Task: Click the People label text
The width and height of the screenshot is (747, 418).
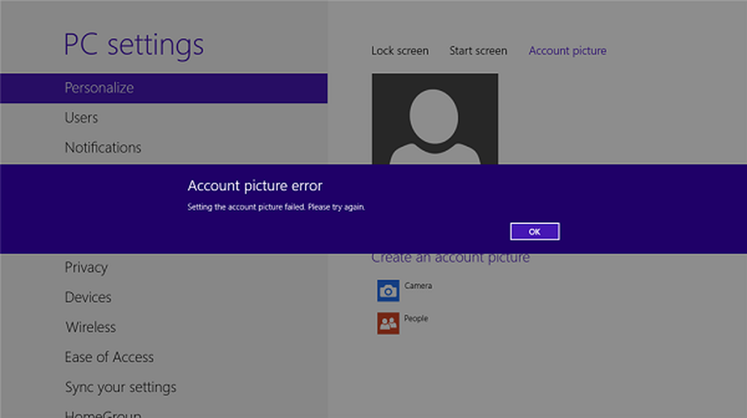Action: [x=416, y=319]
